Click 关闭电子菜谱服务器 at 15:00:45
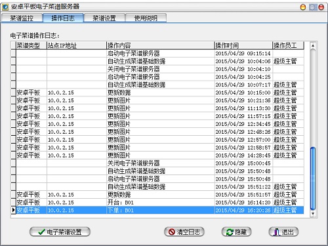The width and height of the screenshot is (328, 246). [x=160, y=163]
